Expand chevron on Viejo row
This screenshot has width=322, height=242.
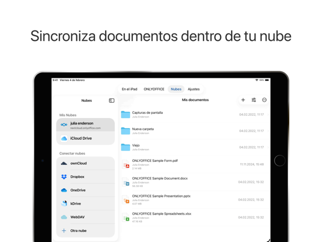pos(268,147)
